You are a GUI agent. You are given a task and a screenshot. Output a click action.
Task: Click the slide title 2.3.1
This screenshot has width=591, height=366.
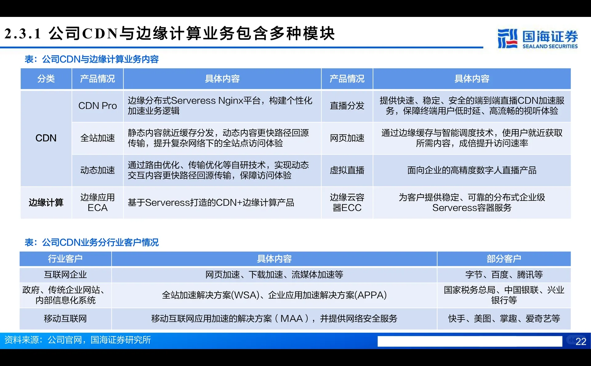[x=23, y=32]
